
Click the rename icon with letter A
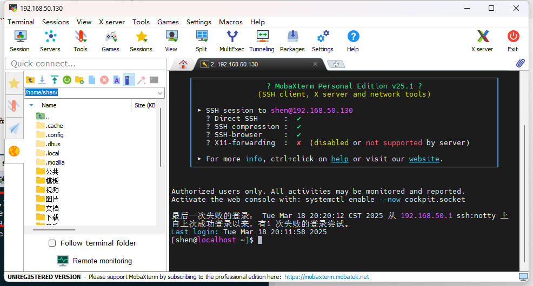117,80
